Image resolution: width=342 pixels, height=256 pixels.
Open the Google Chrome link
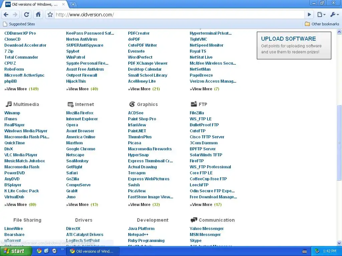[81, 149]
